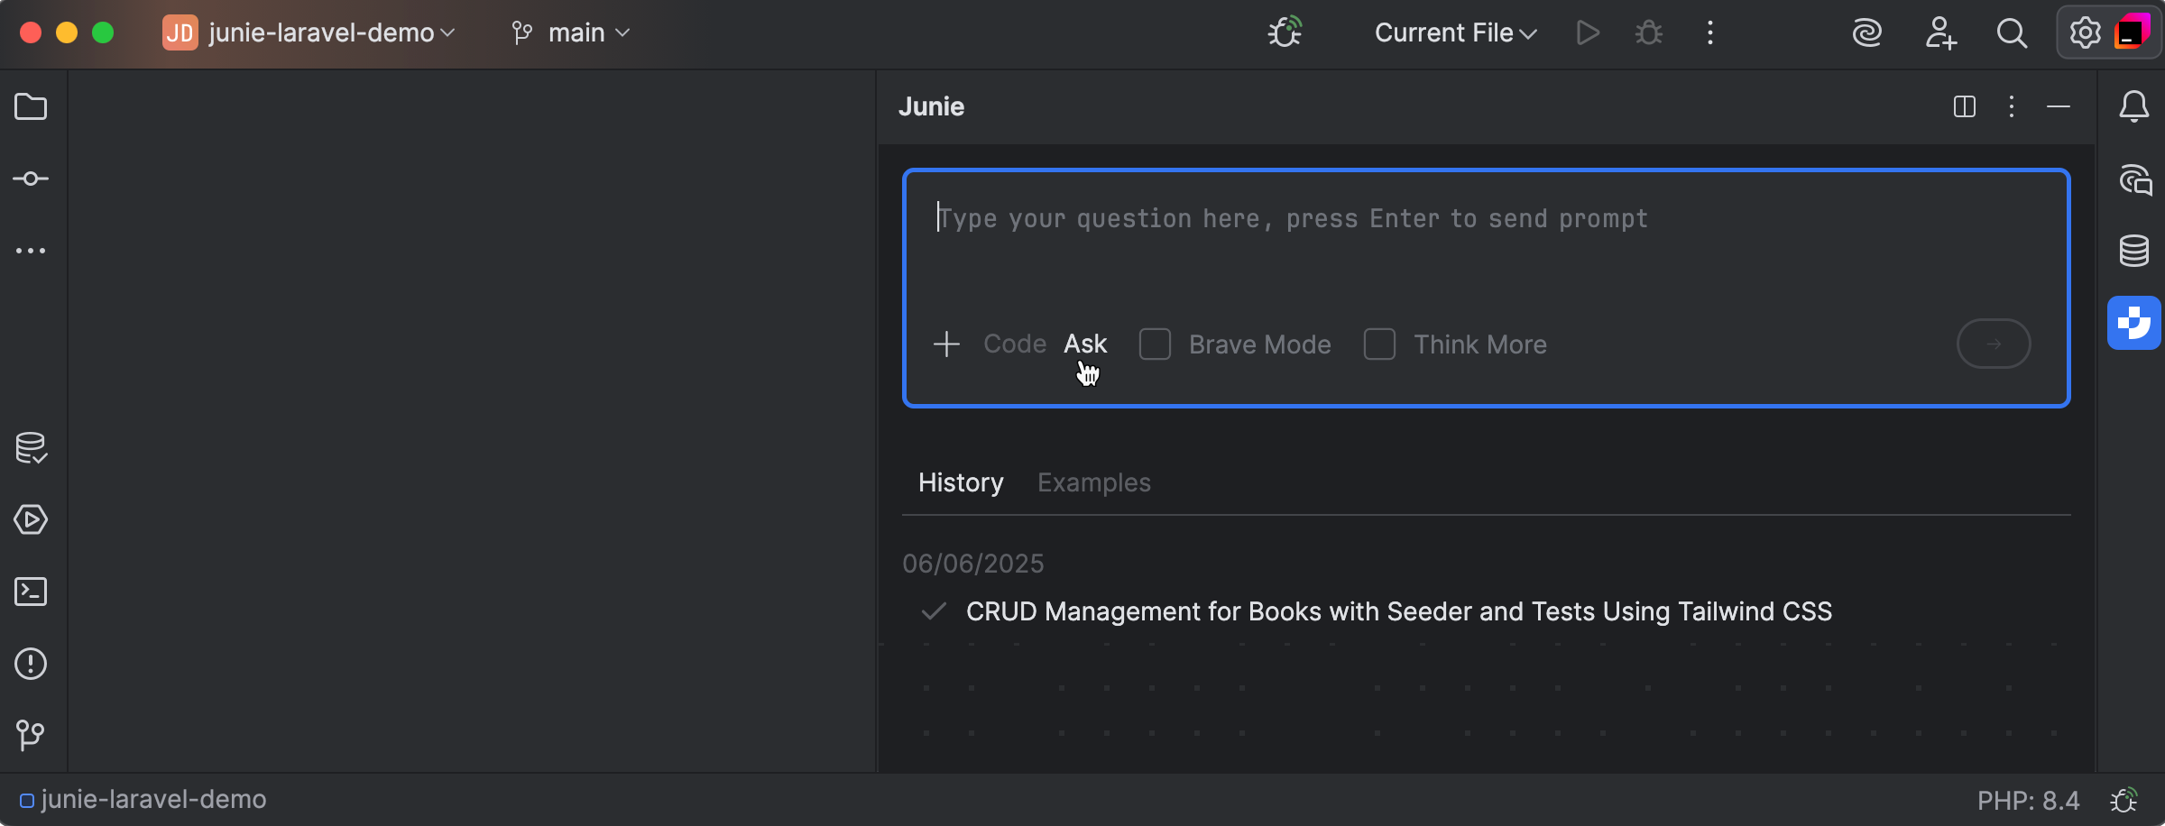Open the Commit tool window

pos(31,179)
